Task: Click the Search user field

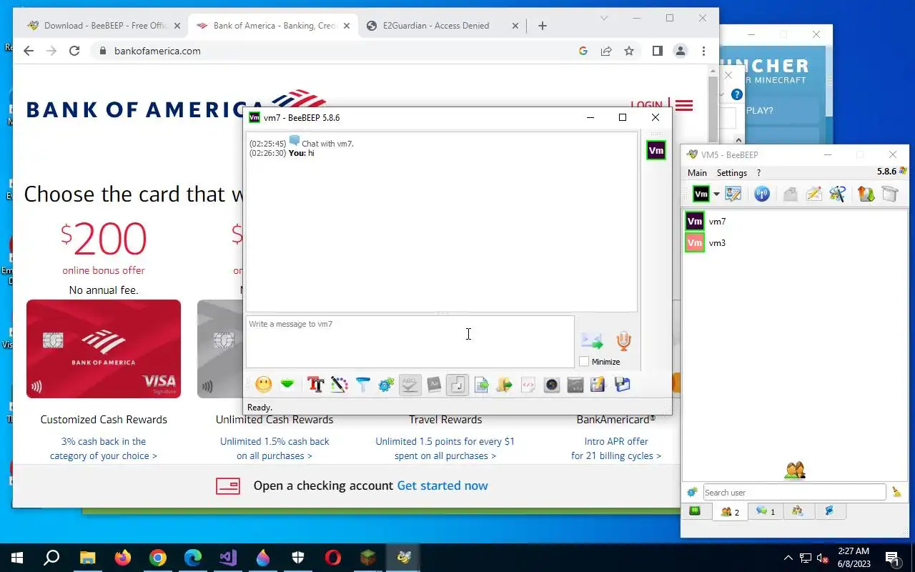Action: tap(794, 493)
